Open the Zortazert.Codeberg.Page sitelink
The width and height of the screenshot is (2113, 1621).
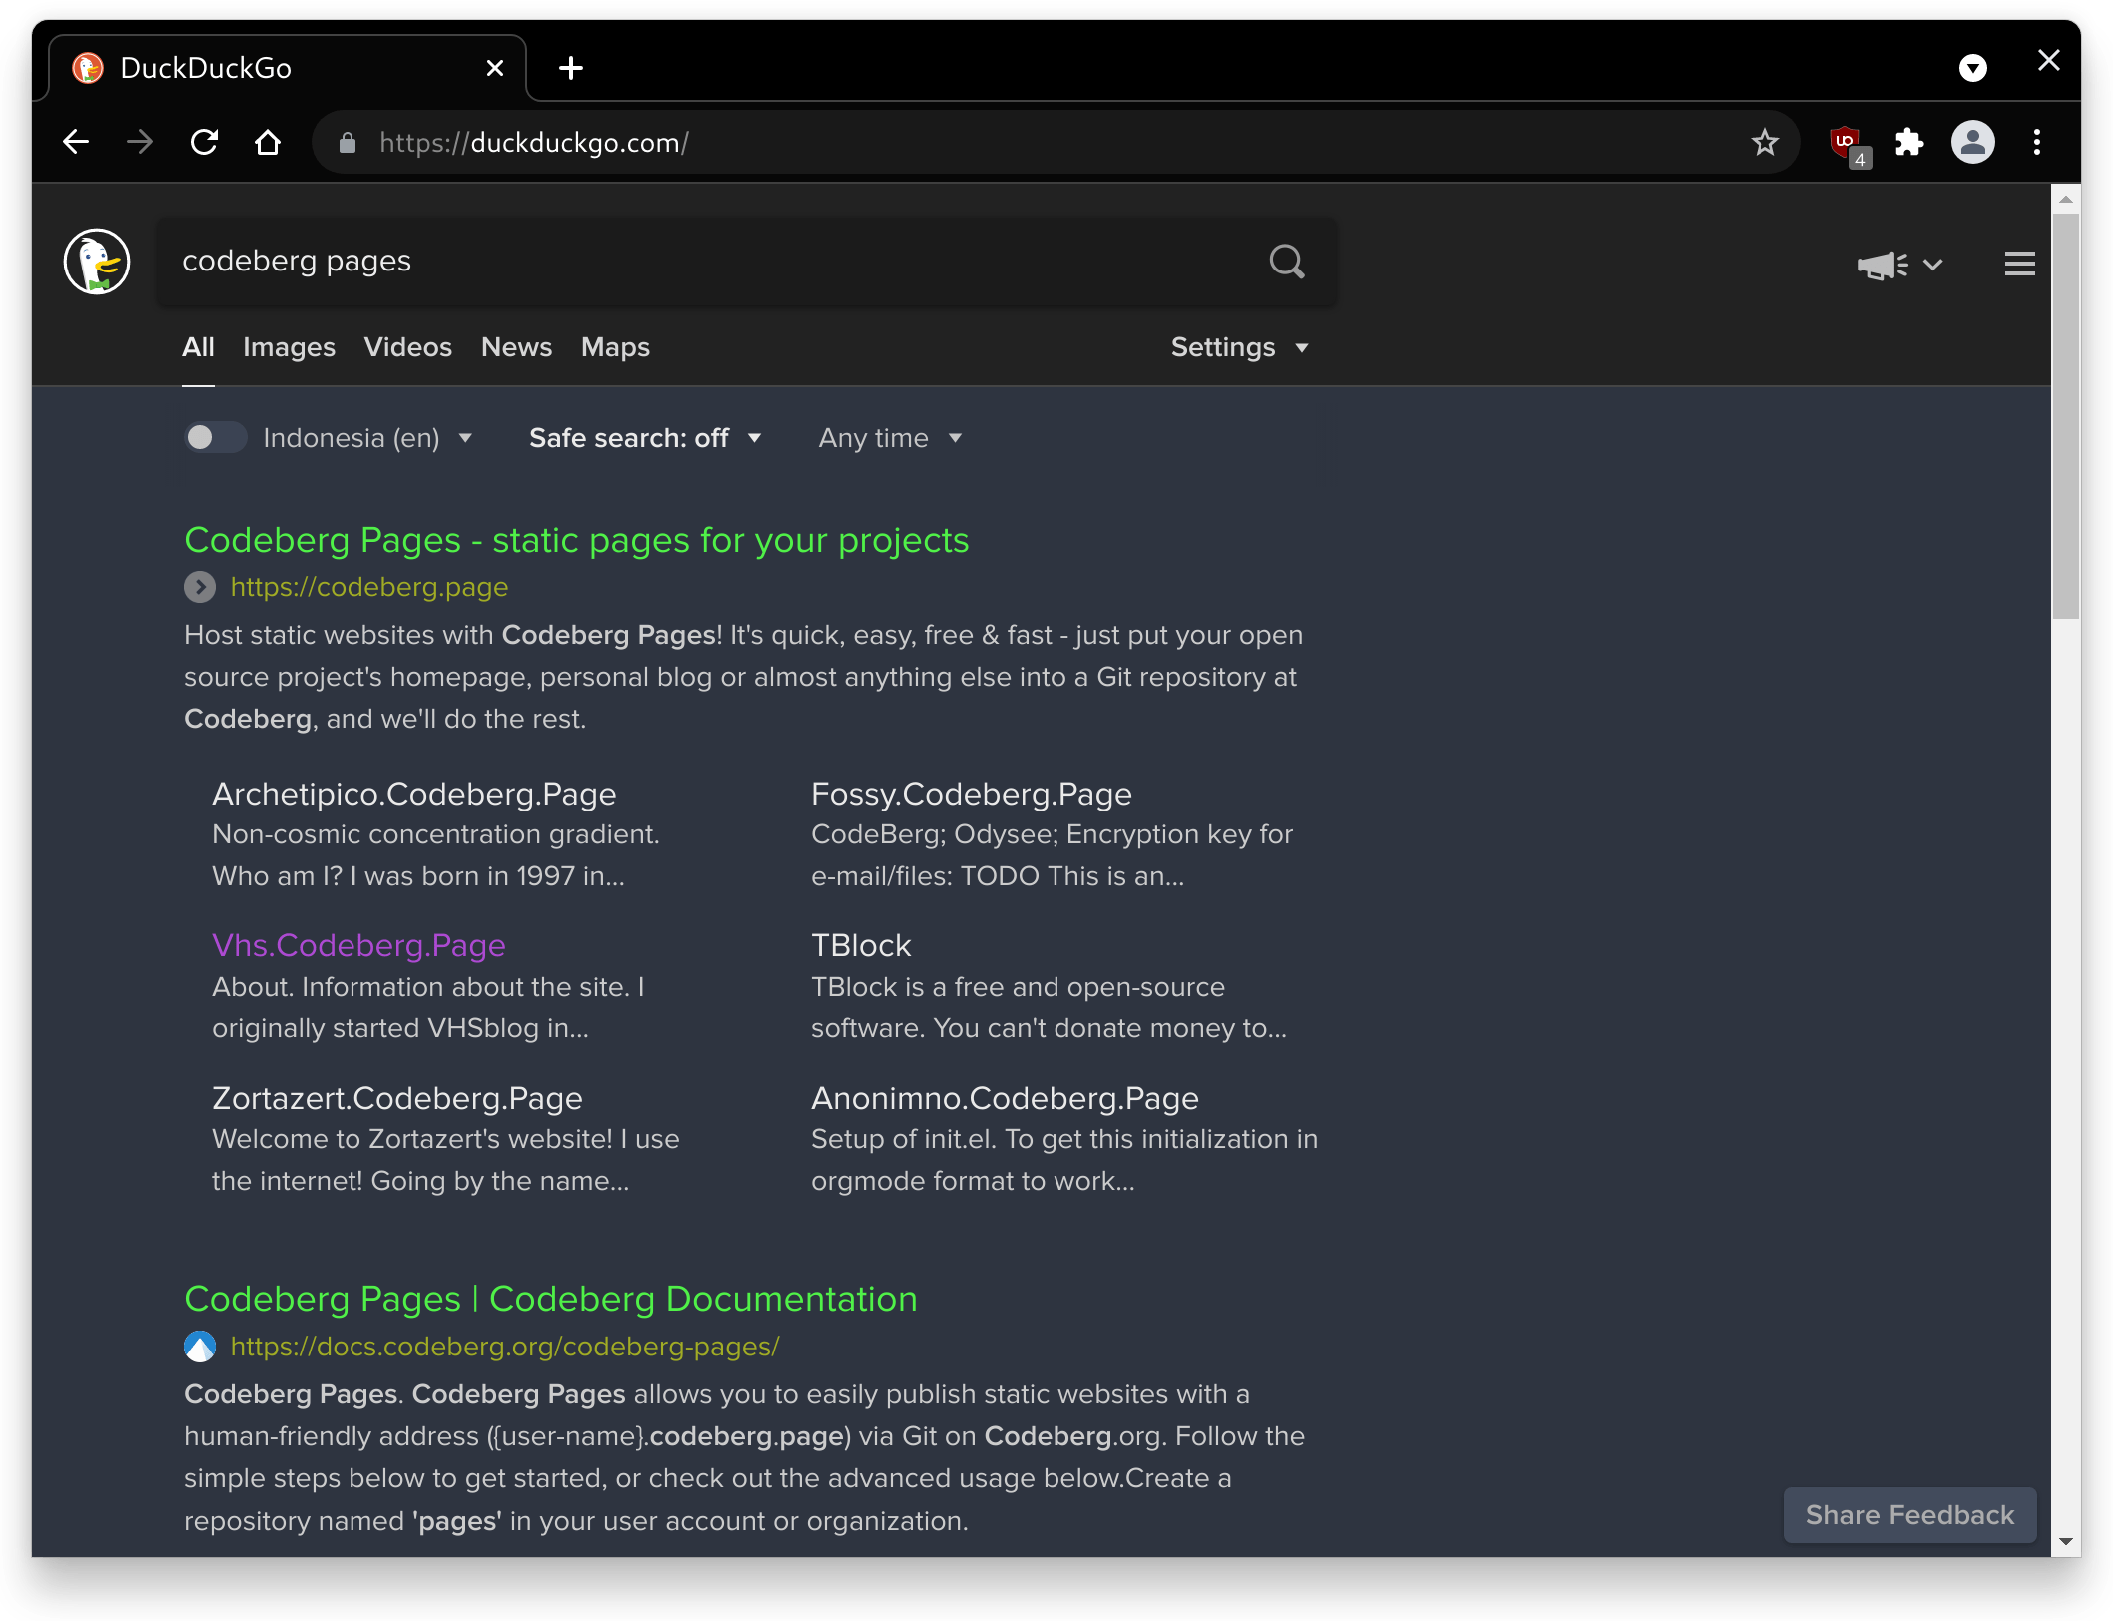[x=396, y=1098]
